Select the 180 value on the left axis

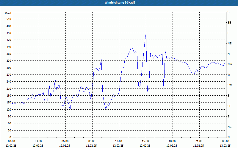pos(9,96)
